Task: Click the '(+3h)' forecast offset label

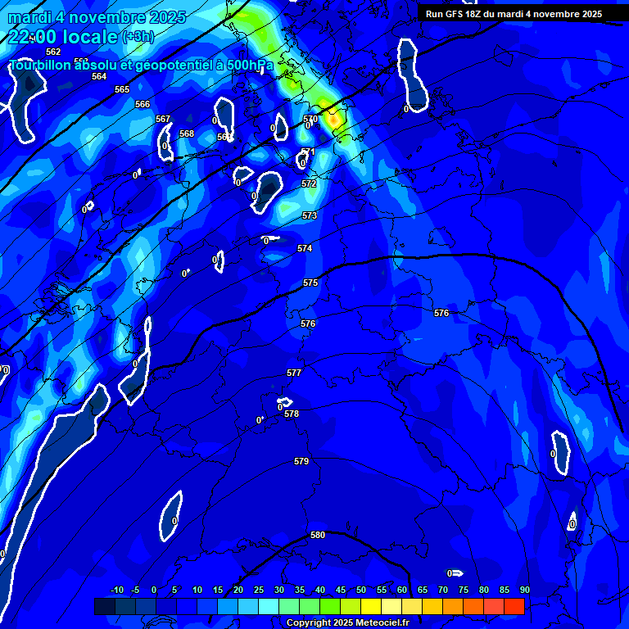Action: click(138, 37)
